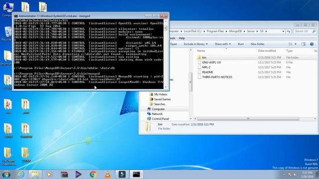Viewport: 319px width, 179px height.
Task: Open the Windows Start menu
Action: (6, 175)
